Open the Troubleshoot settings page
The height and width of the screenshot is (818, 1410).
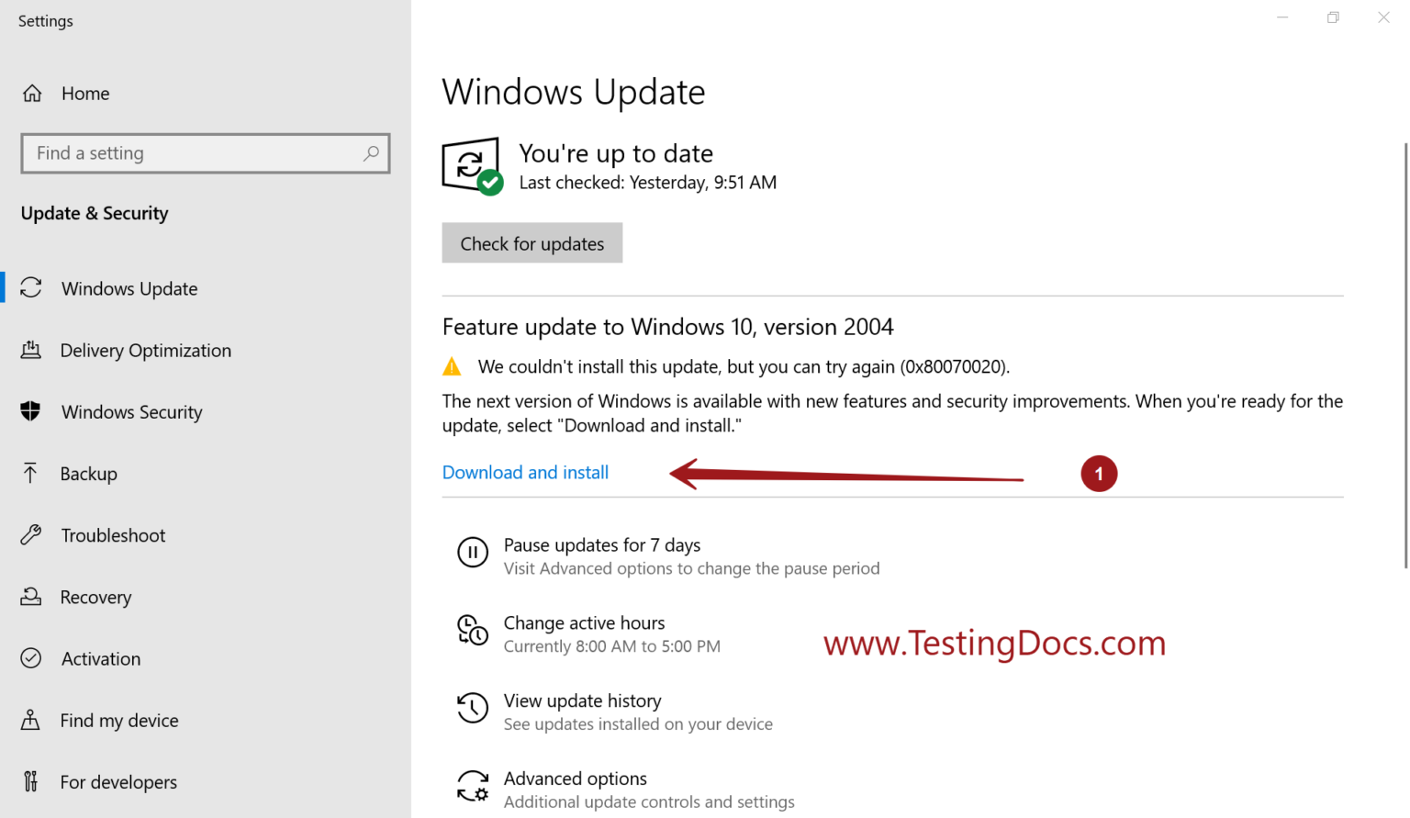(x=113, y=535)
